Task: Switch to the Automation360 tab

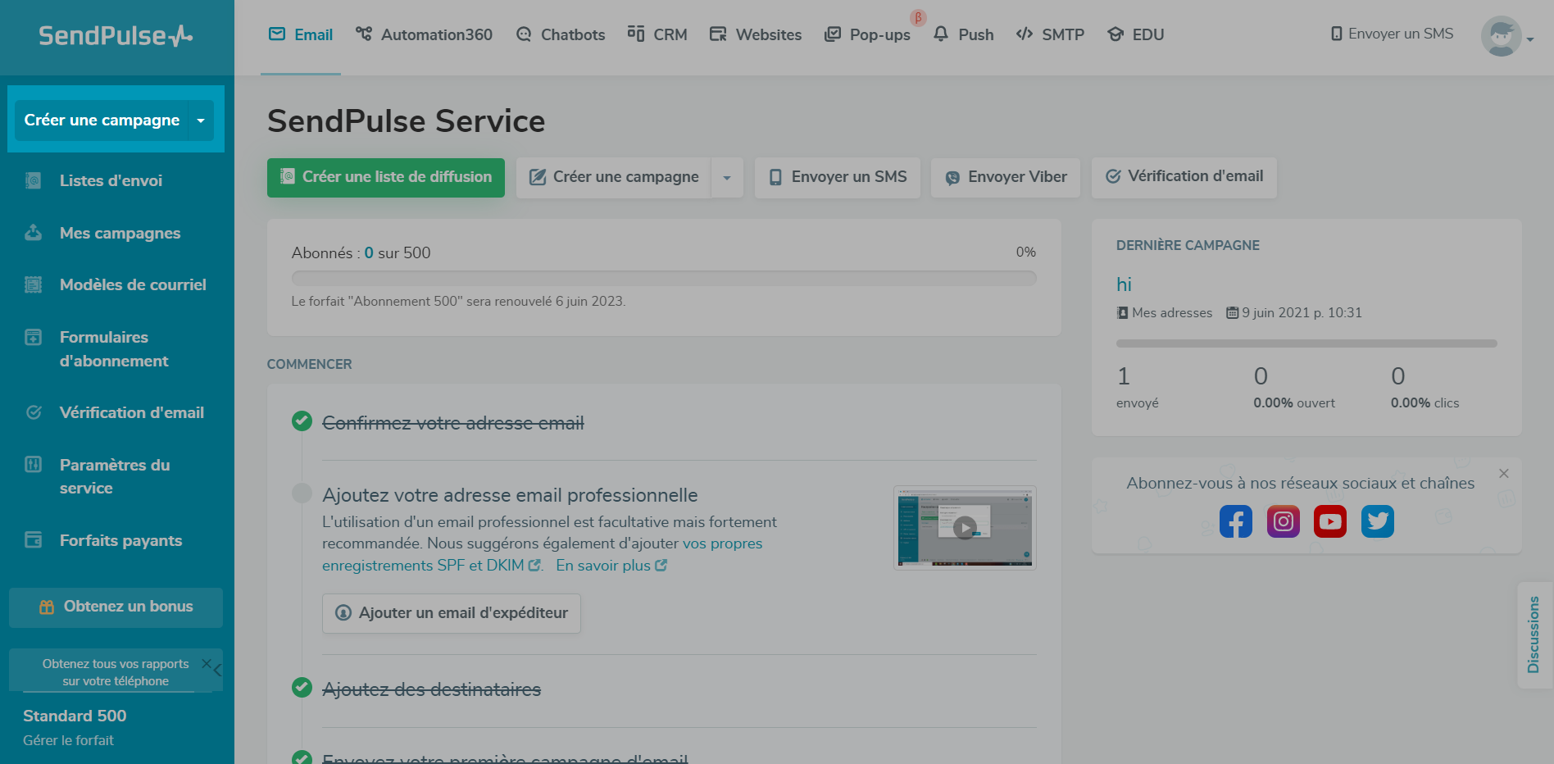Action: point(424,34)
